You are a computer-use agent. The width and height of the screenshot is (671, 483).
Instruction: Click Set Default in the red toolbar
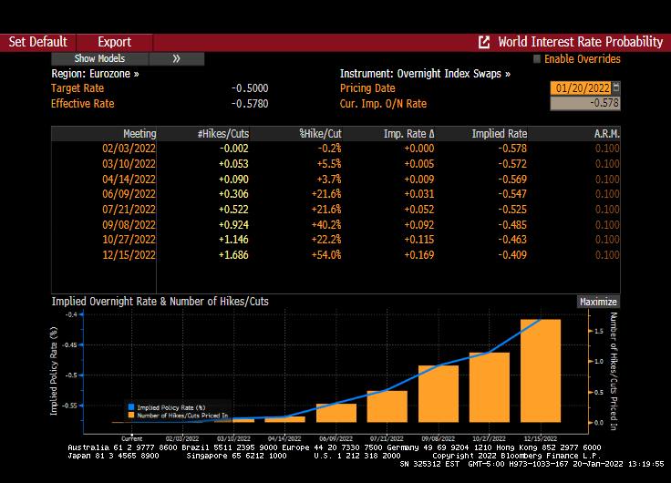point(37,42)
